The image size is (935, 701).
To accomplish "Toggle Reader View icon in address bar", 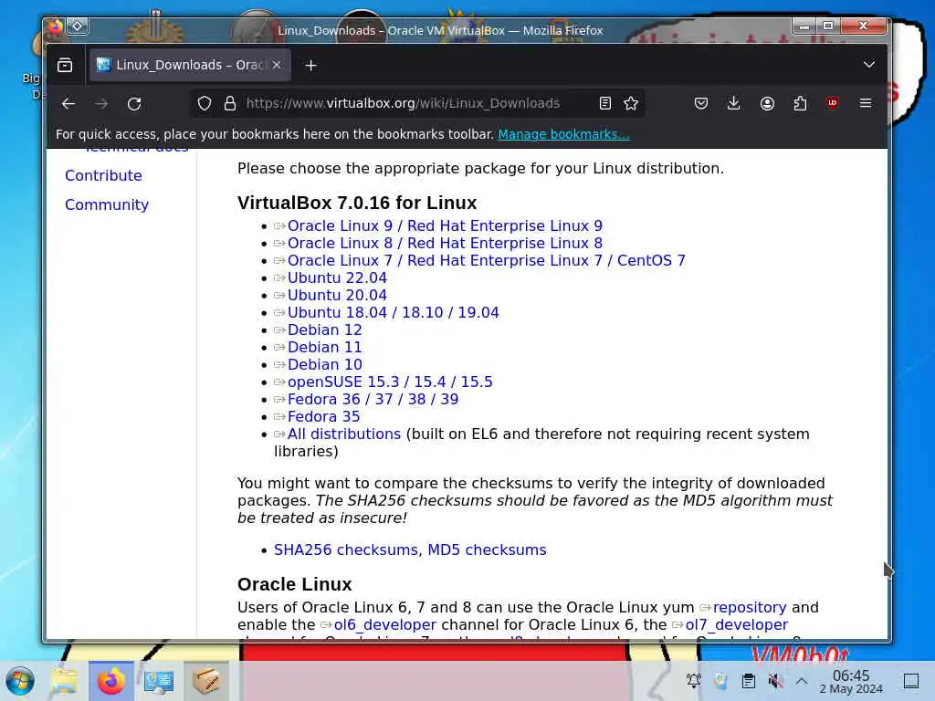I will coord(605,104).
